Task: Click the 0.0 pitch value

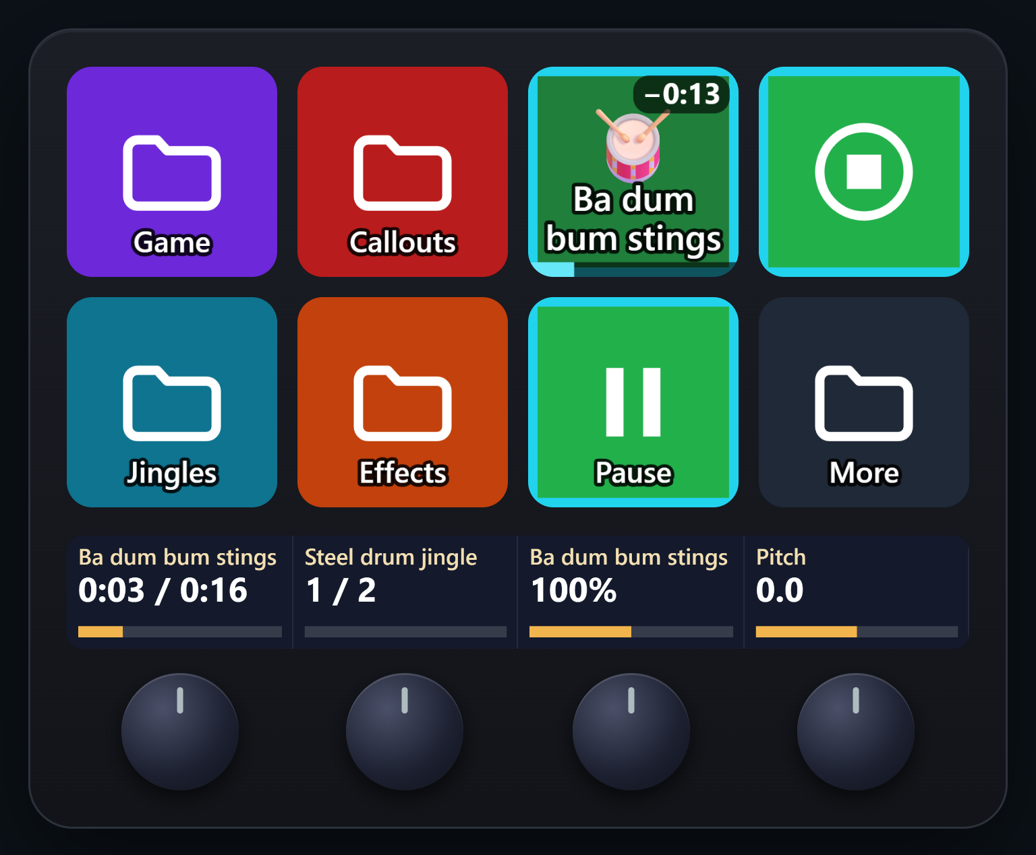Action: [x=780, y=591]
